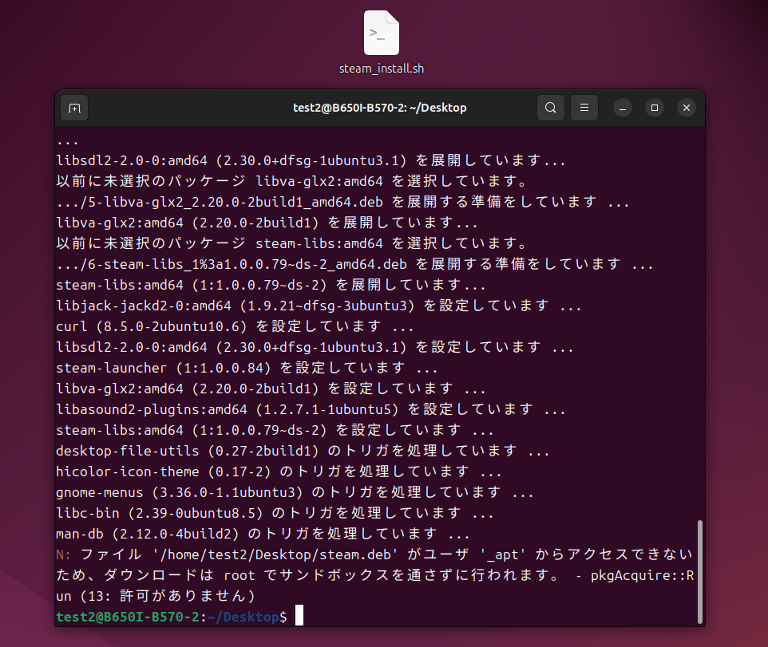This screenshot has width=768, height=647.
Task: Click the .../5-libva-glx2_2.20.0-2build1_amd64.deb line
Action: 342,202
